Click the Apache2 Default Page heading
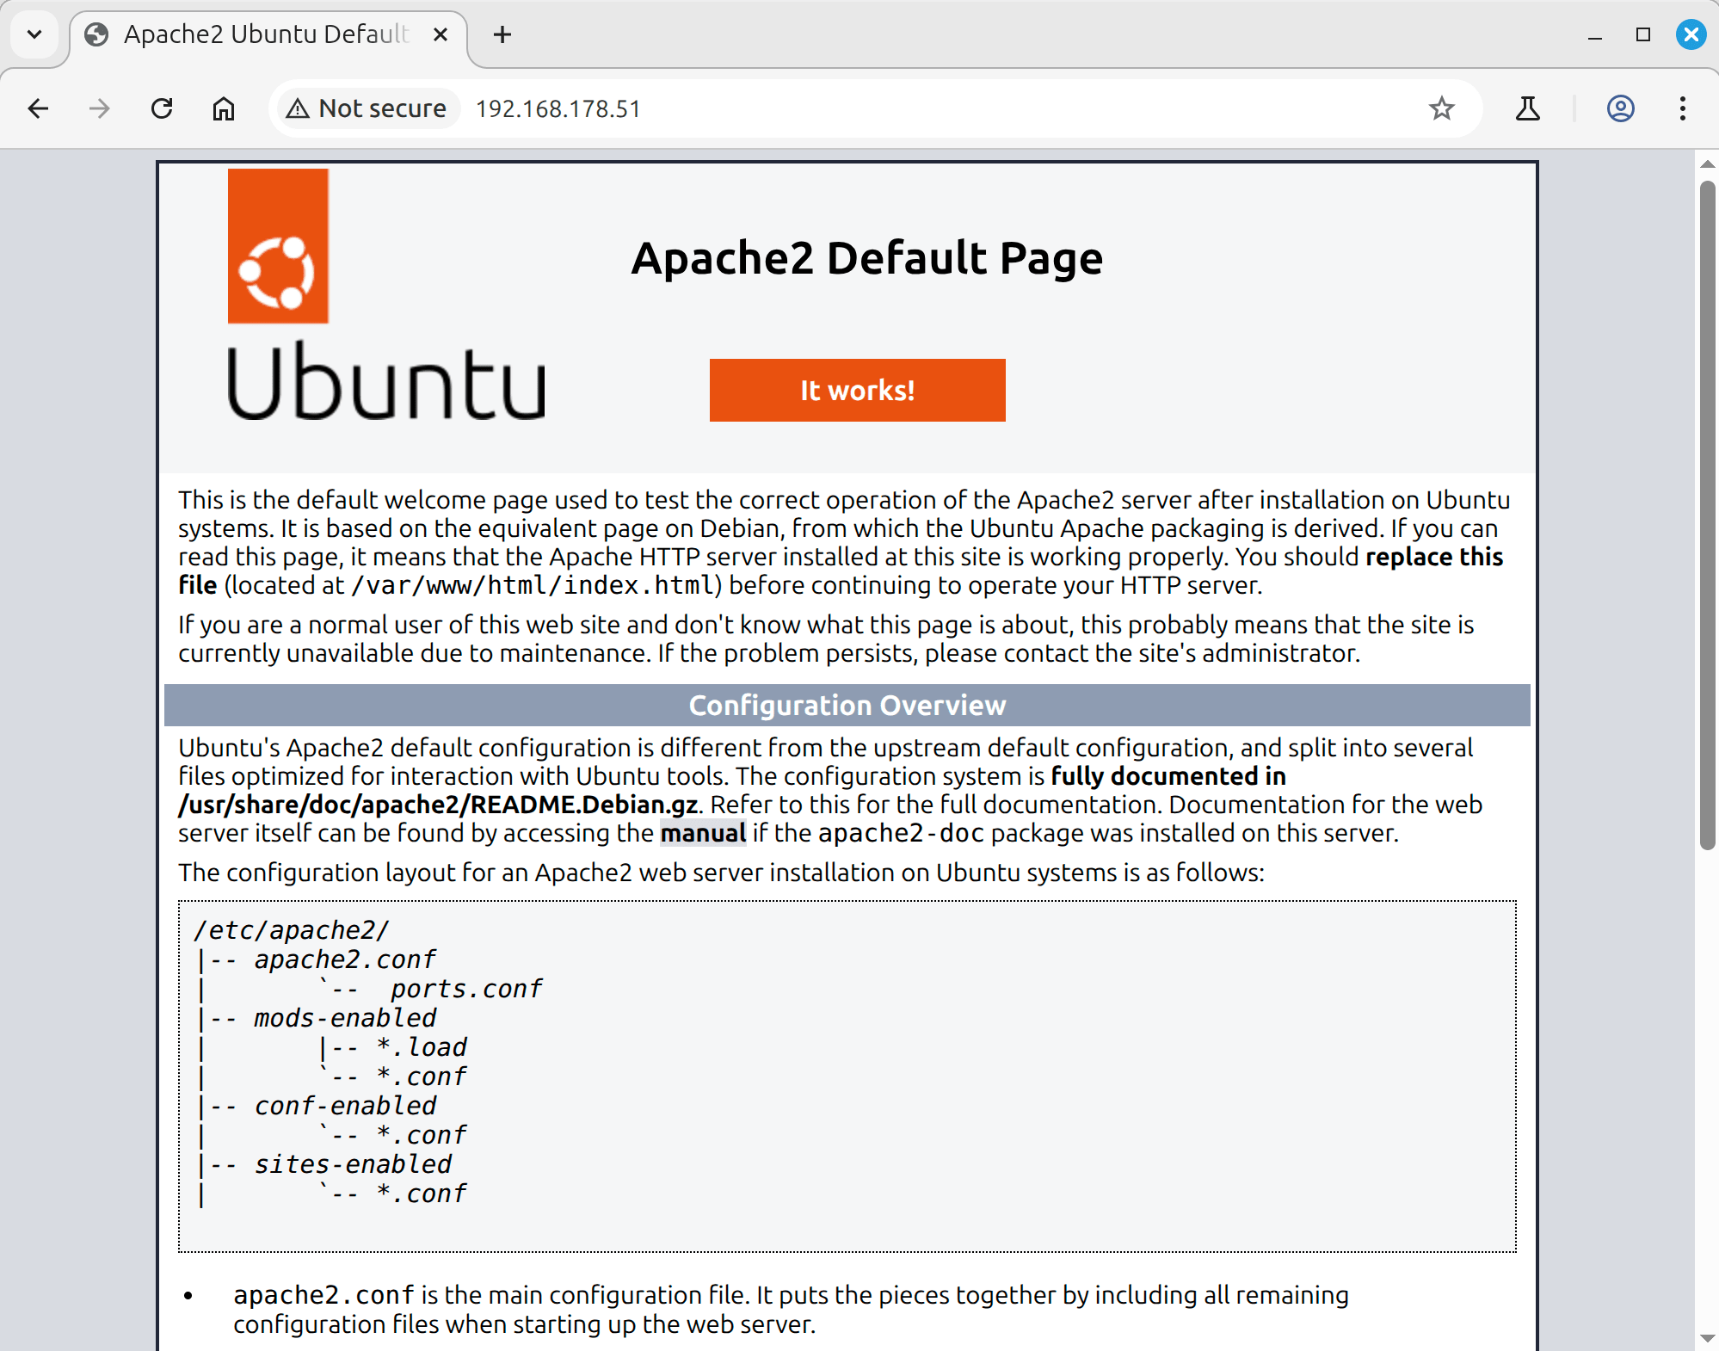Image resolution: width=1719 pixels, height=1351 pixels. click(866, 258)
